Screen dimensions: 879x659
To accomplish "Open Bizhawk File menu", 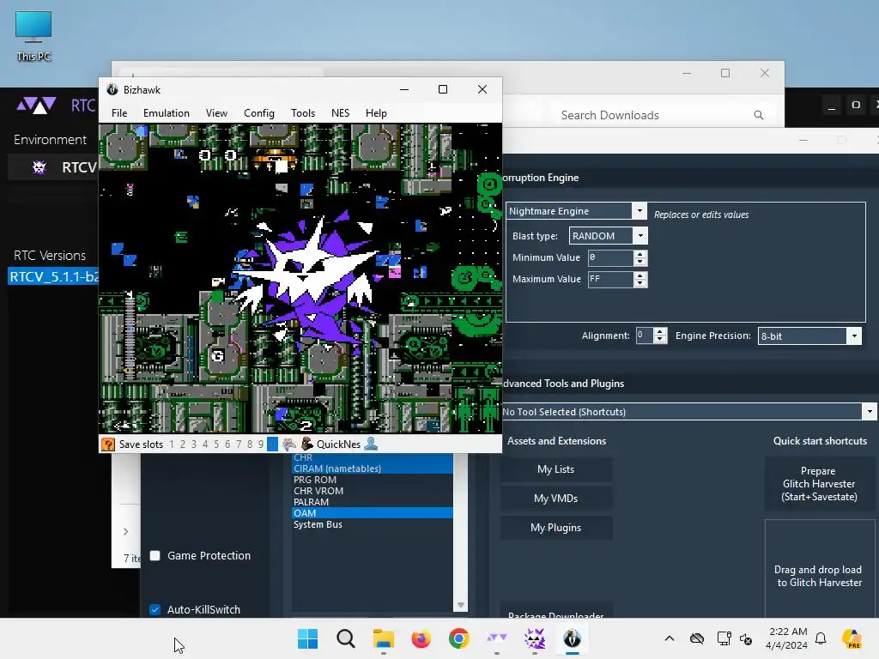I will (x=118, y=113).
